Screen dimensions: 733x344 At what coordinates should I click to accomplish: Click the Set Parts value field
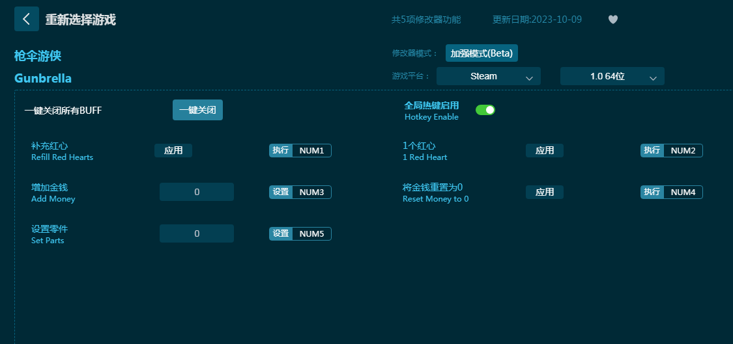click(197, 233)
